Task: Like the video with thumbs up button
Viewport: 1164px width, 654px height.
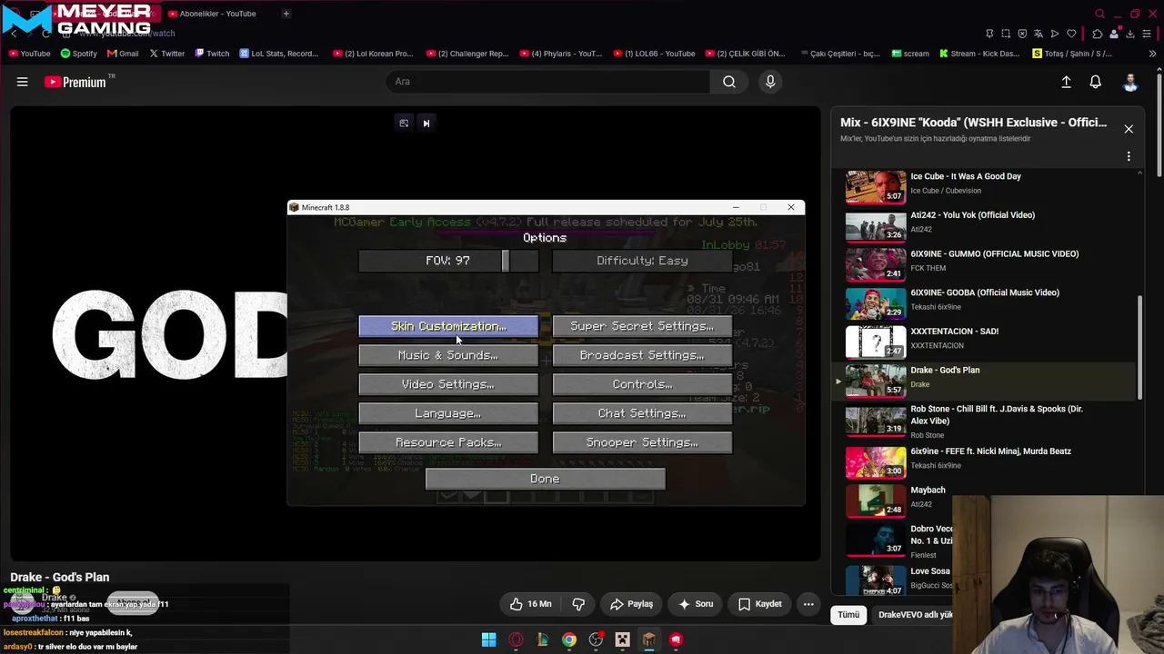Action: tap(531, 604)
